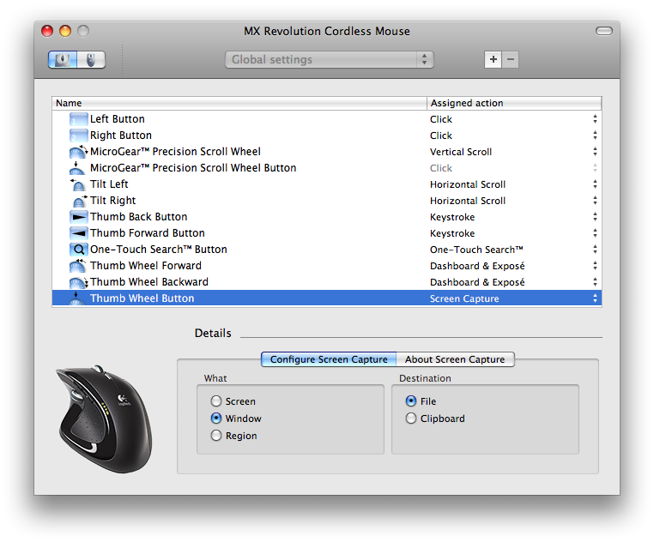The width and height of the screenshot is (654, 542).
Task: Open Vertical Scroll action popup arrows
Action: pyautogui.click(x=595, y=152)
